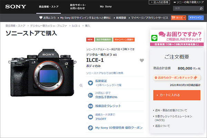Click the search magnifier icon
The height and width of the screenshot is (138, 207).
[201, 8]
